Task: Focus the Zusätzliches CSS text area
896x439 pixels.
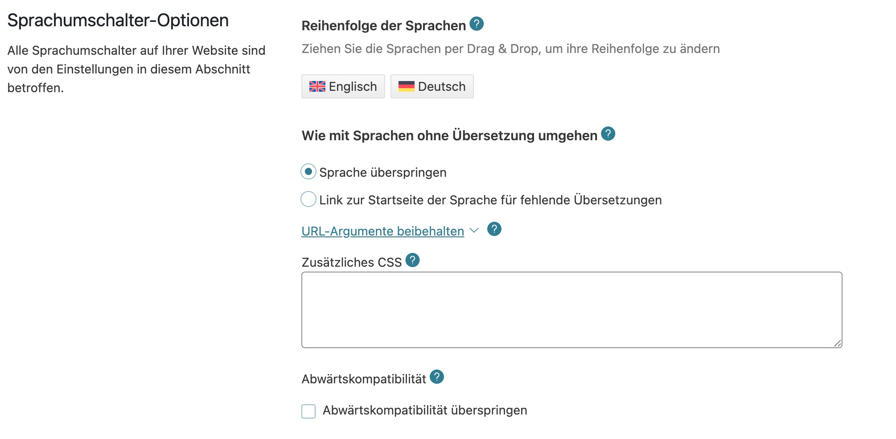Action: coord(571,309)
